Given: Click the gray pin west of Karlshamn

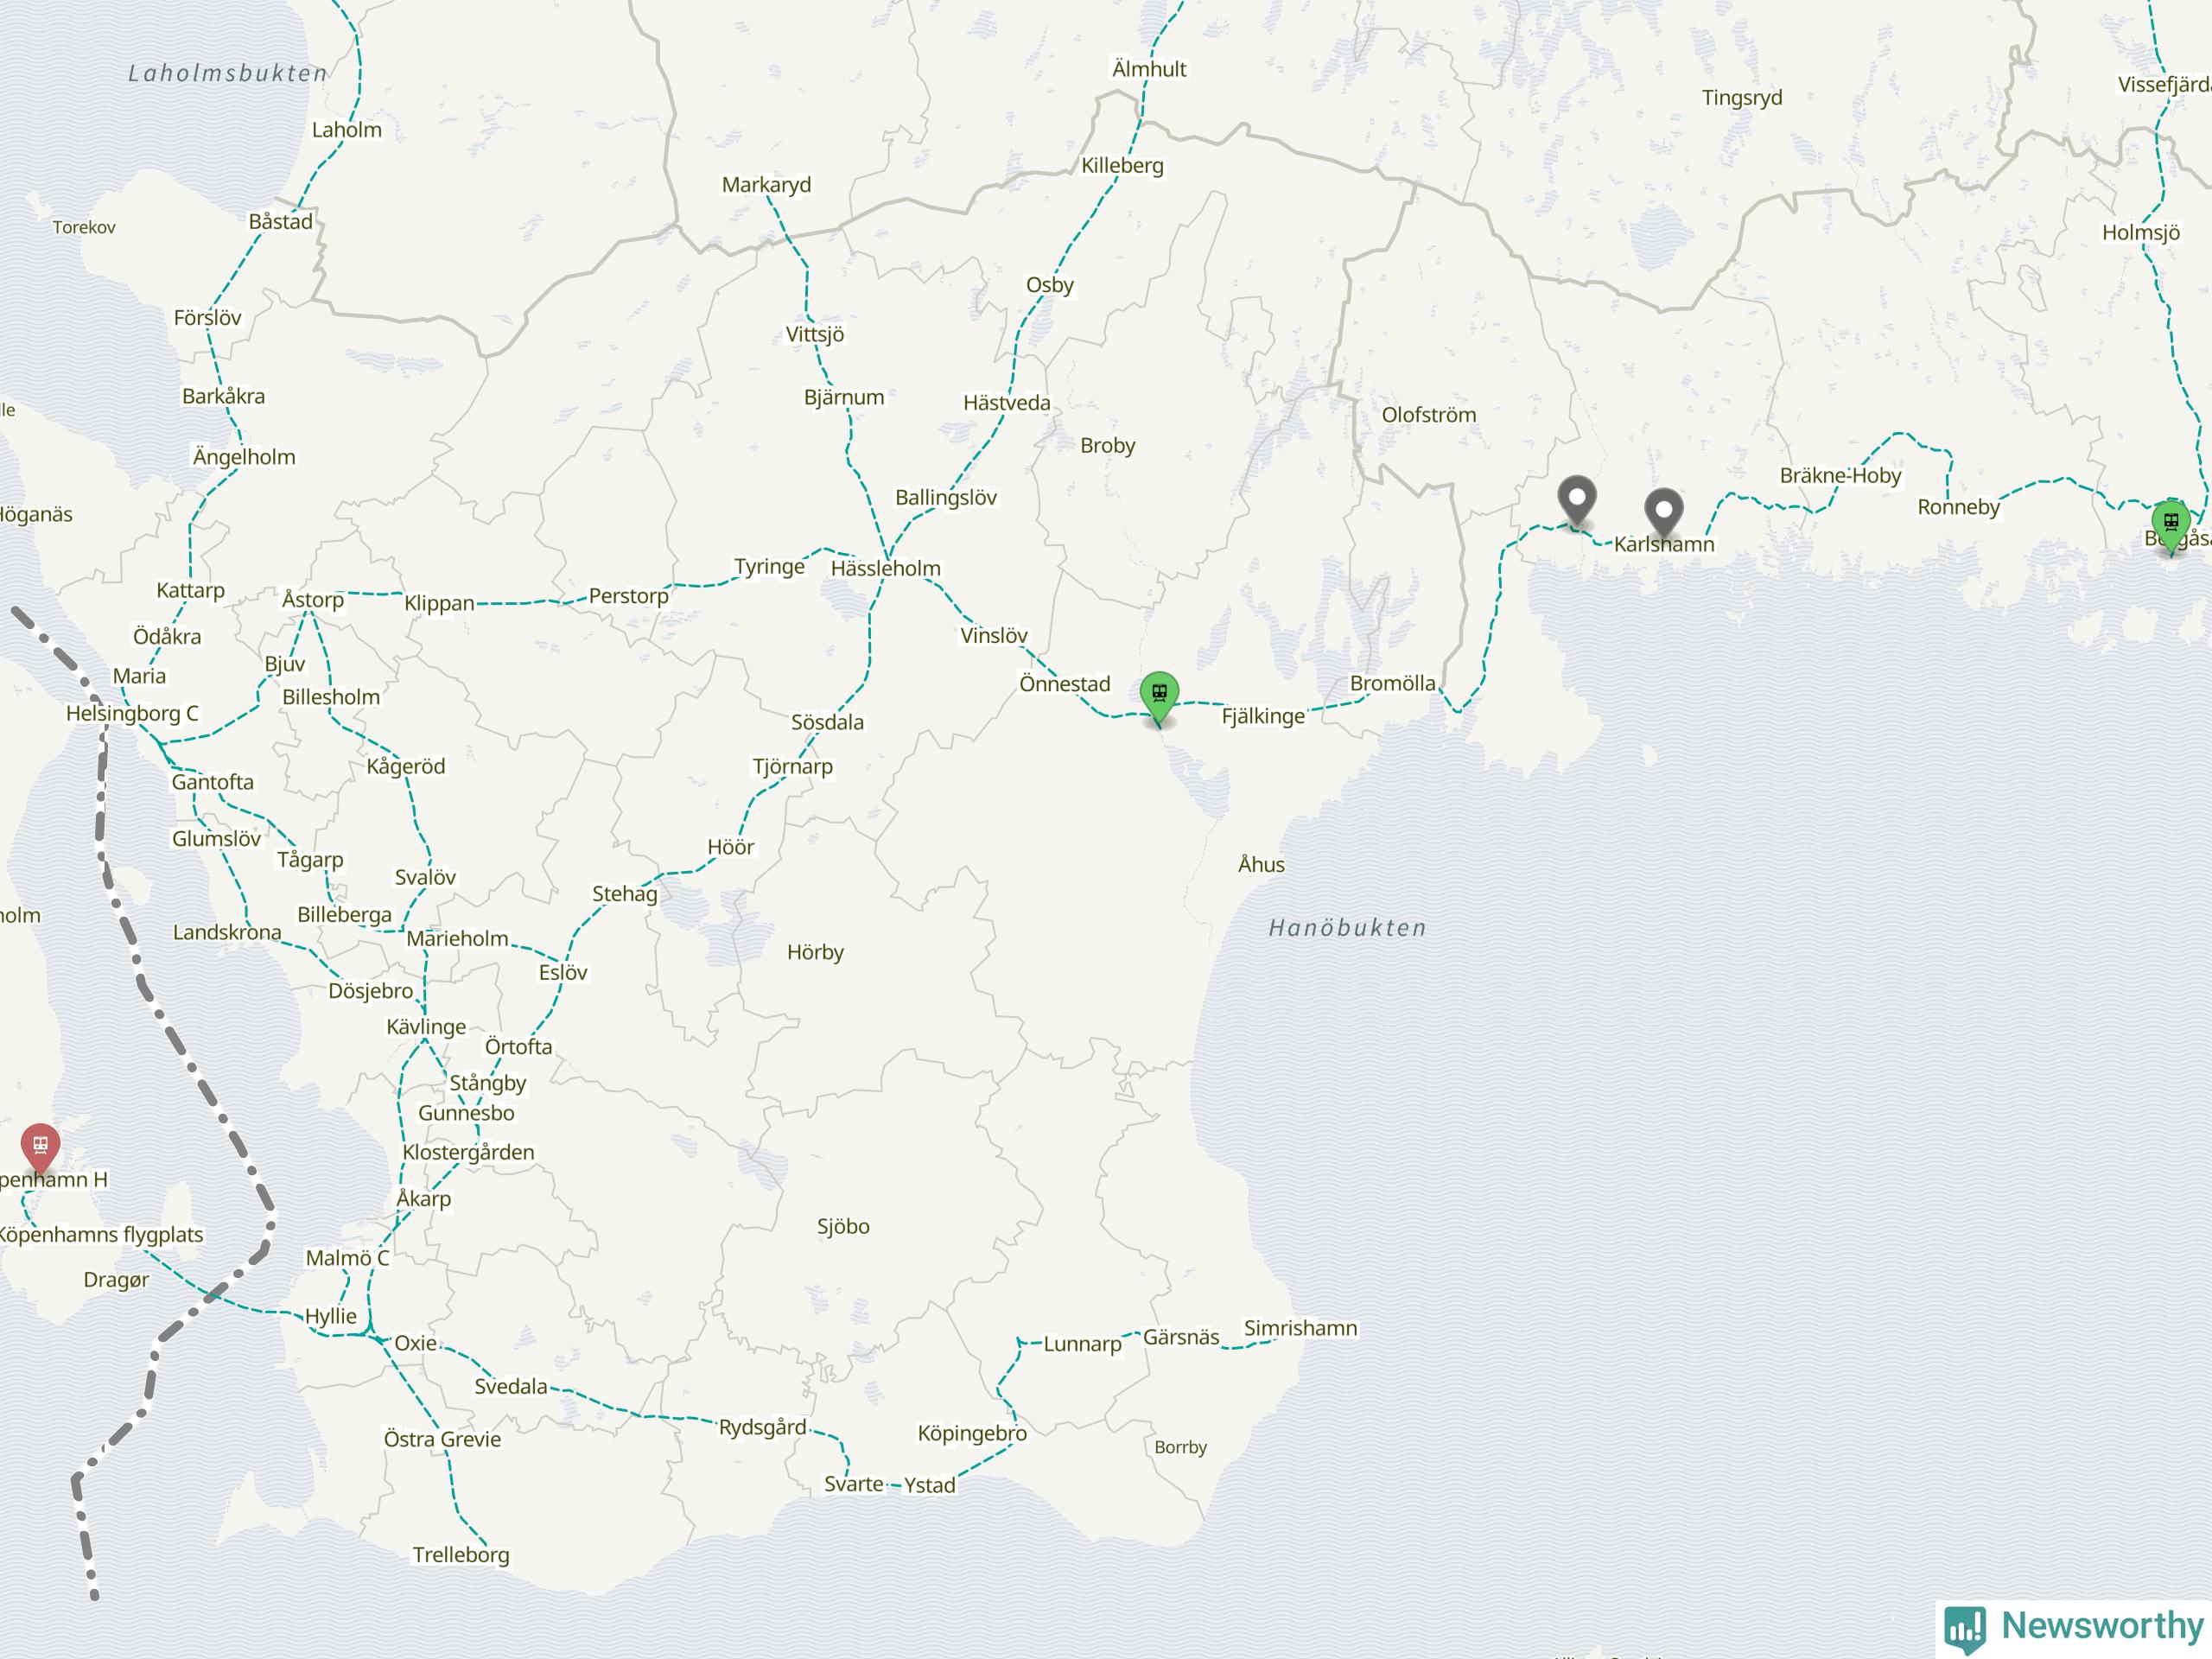Looking at the screenshot, I should [x=1577, y=501].
